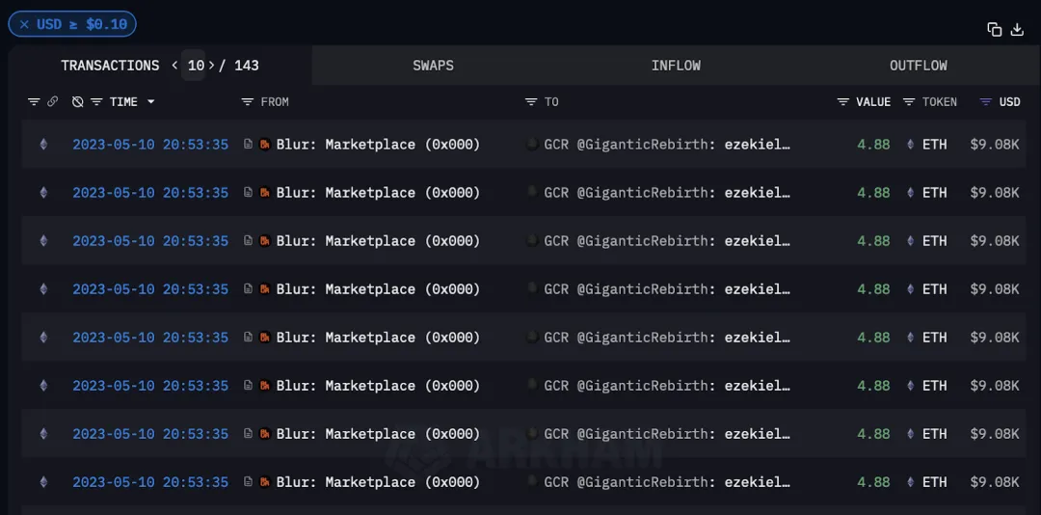Viewport: 1041px width, 515px height.
Task: Open the TO column filter
Action: 531,101
